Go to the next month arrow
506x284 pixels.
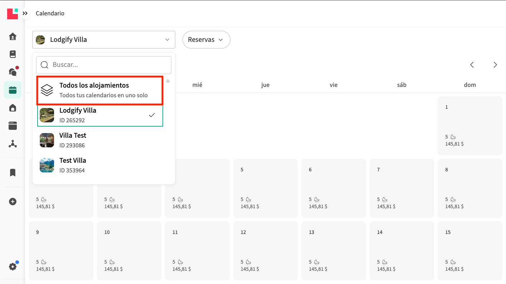pyautogui.click(x=495, y=65)
